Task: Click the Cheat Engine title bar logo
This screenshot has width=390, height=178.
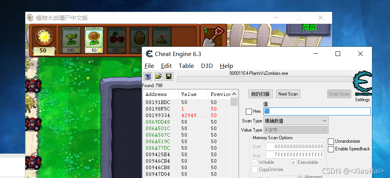Action: pos(149,54)
